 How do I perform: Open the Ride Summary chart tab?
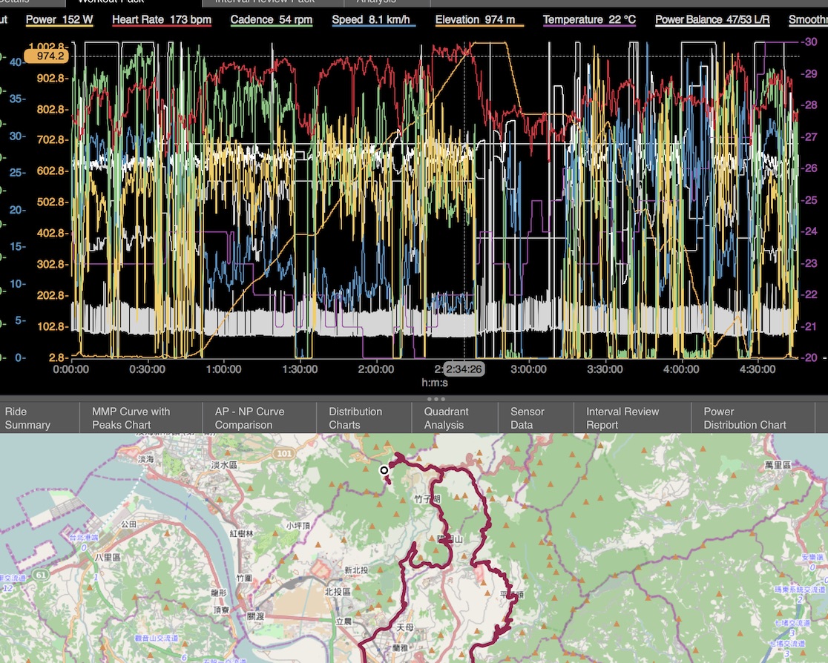[27, 418]
